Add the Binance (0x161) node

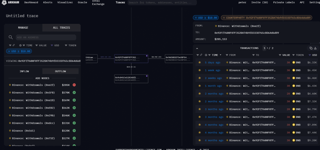[x=74, y=131]
